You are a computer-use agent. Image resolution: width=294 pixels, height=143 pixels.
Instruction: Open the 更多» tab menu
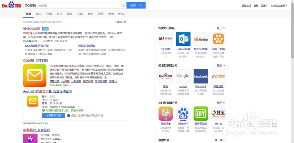pos(121,14)
